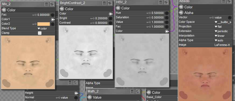Open the Extension dropdown set to periodic
The width and height of the screenshot is (235, 101).
[221, 31]
